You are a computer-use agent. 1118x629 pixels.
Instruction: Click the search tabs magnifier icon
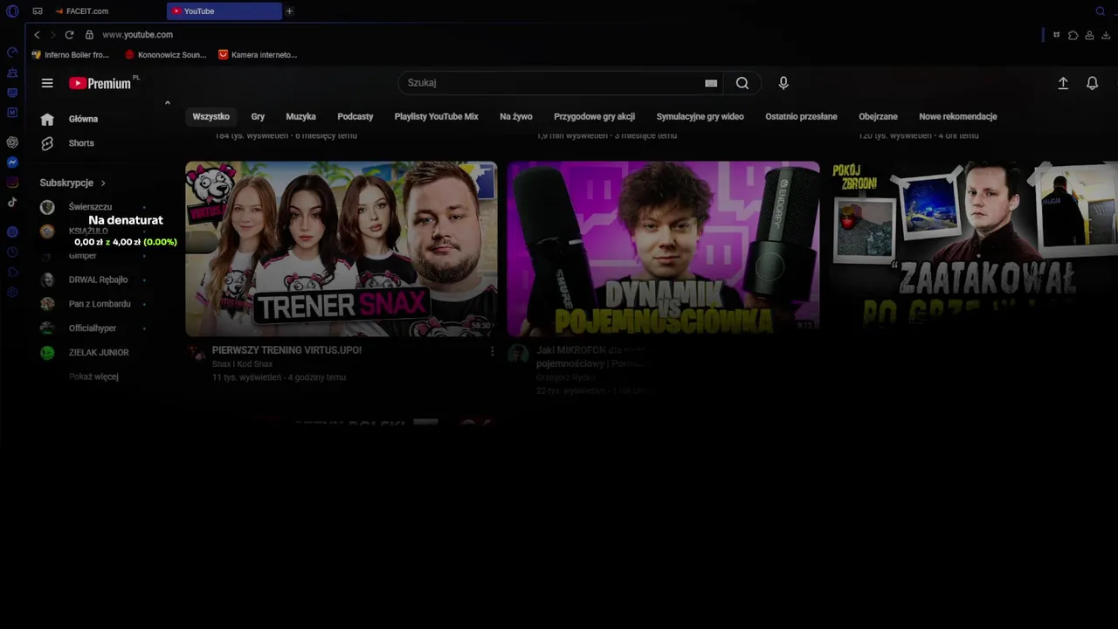click(1101, 11)
